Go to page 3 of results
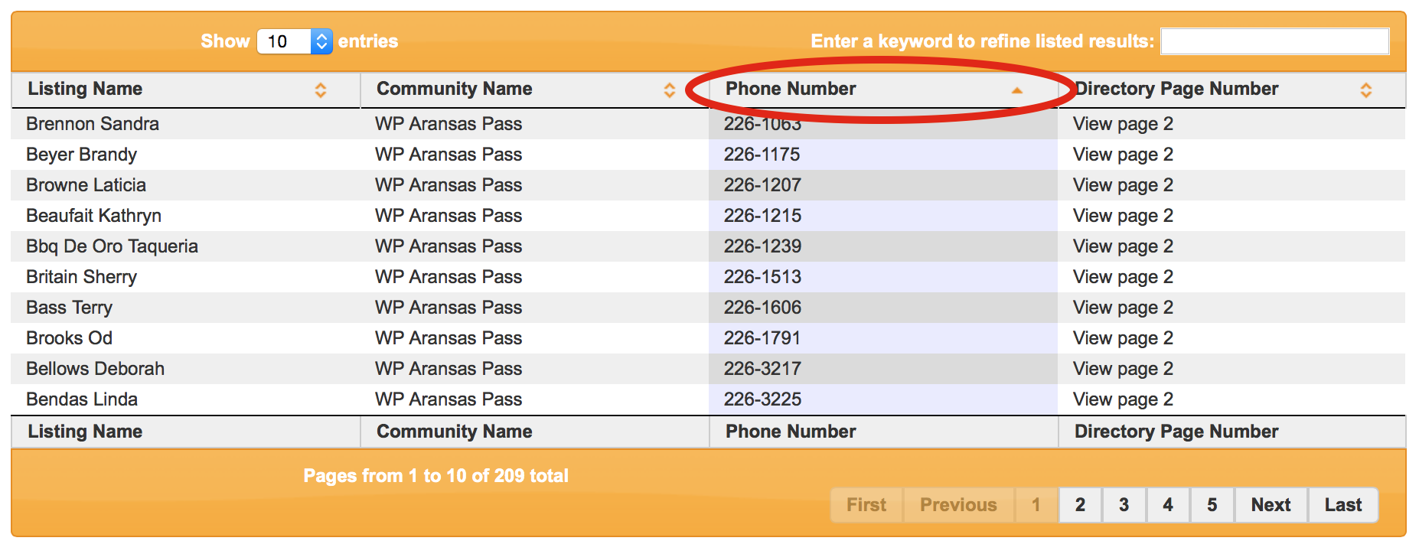The height and width of the screenshot is (554, 1419). click(x=1124, y=505)
